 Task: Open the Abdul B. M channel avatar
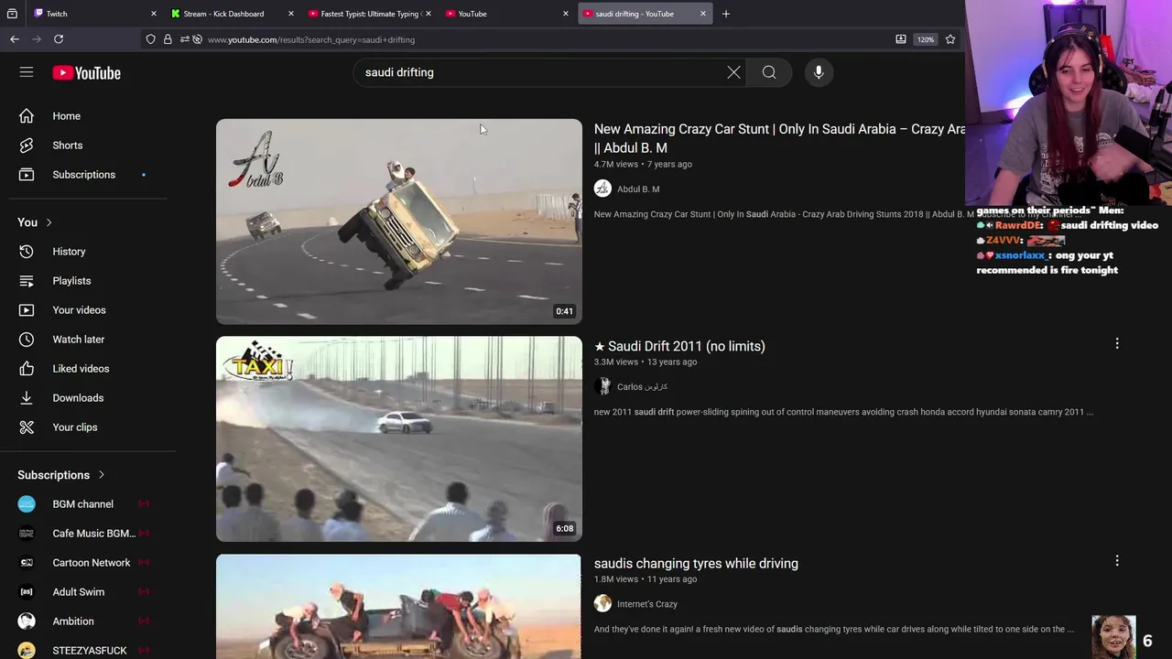602,189
